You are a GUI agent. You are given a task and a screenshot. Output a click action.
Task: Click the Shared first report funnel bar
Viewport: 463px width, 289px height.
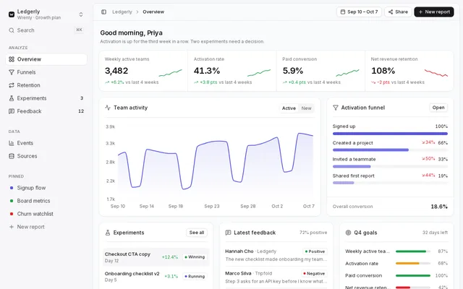[x=344, y=183]
